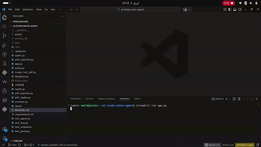Open the Selection menu
The height and width of the screenshot is (147, 261).
(x=28, y=9)
